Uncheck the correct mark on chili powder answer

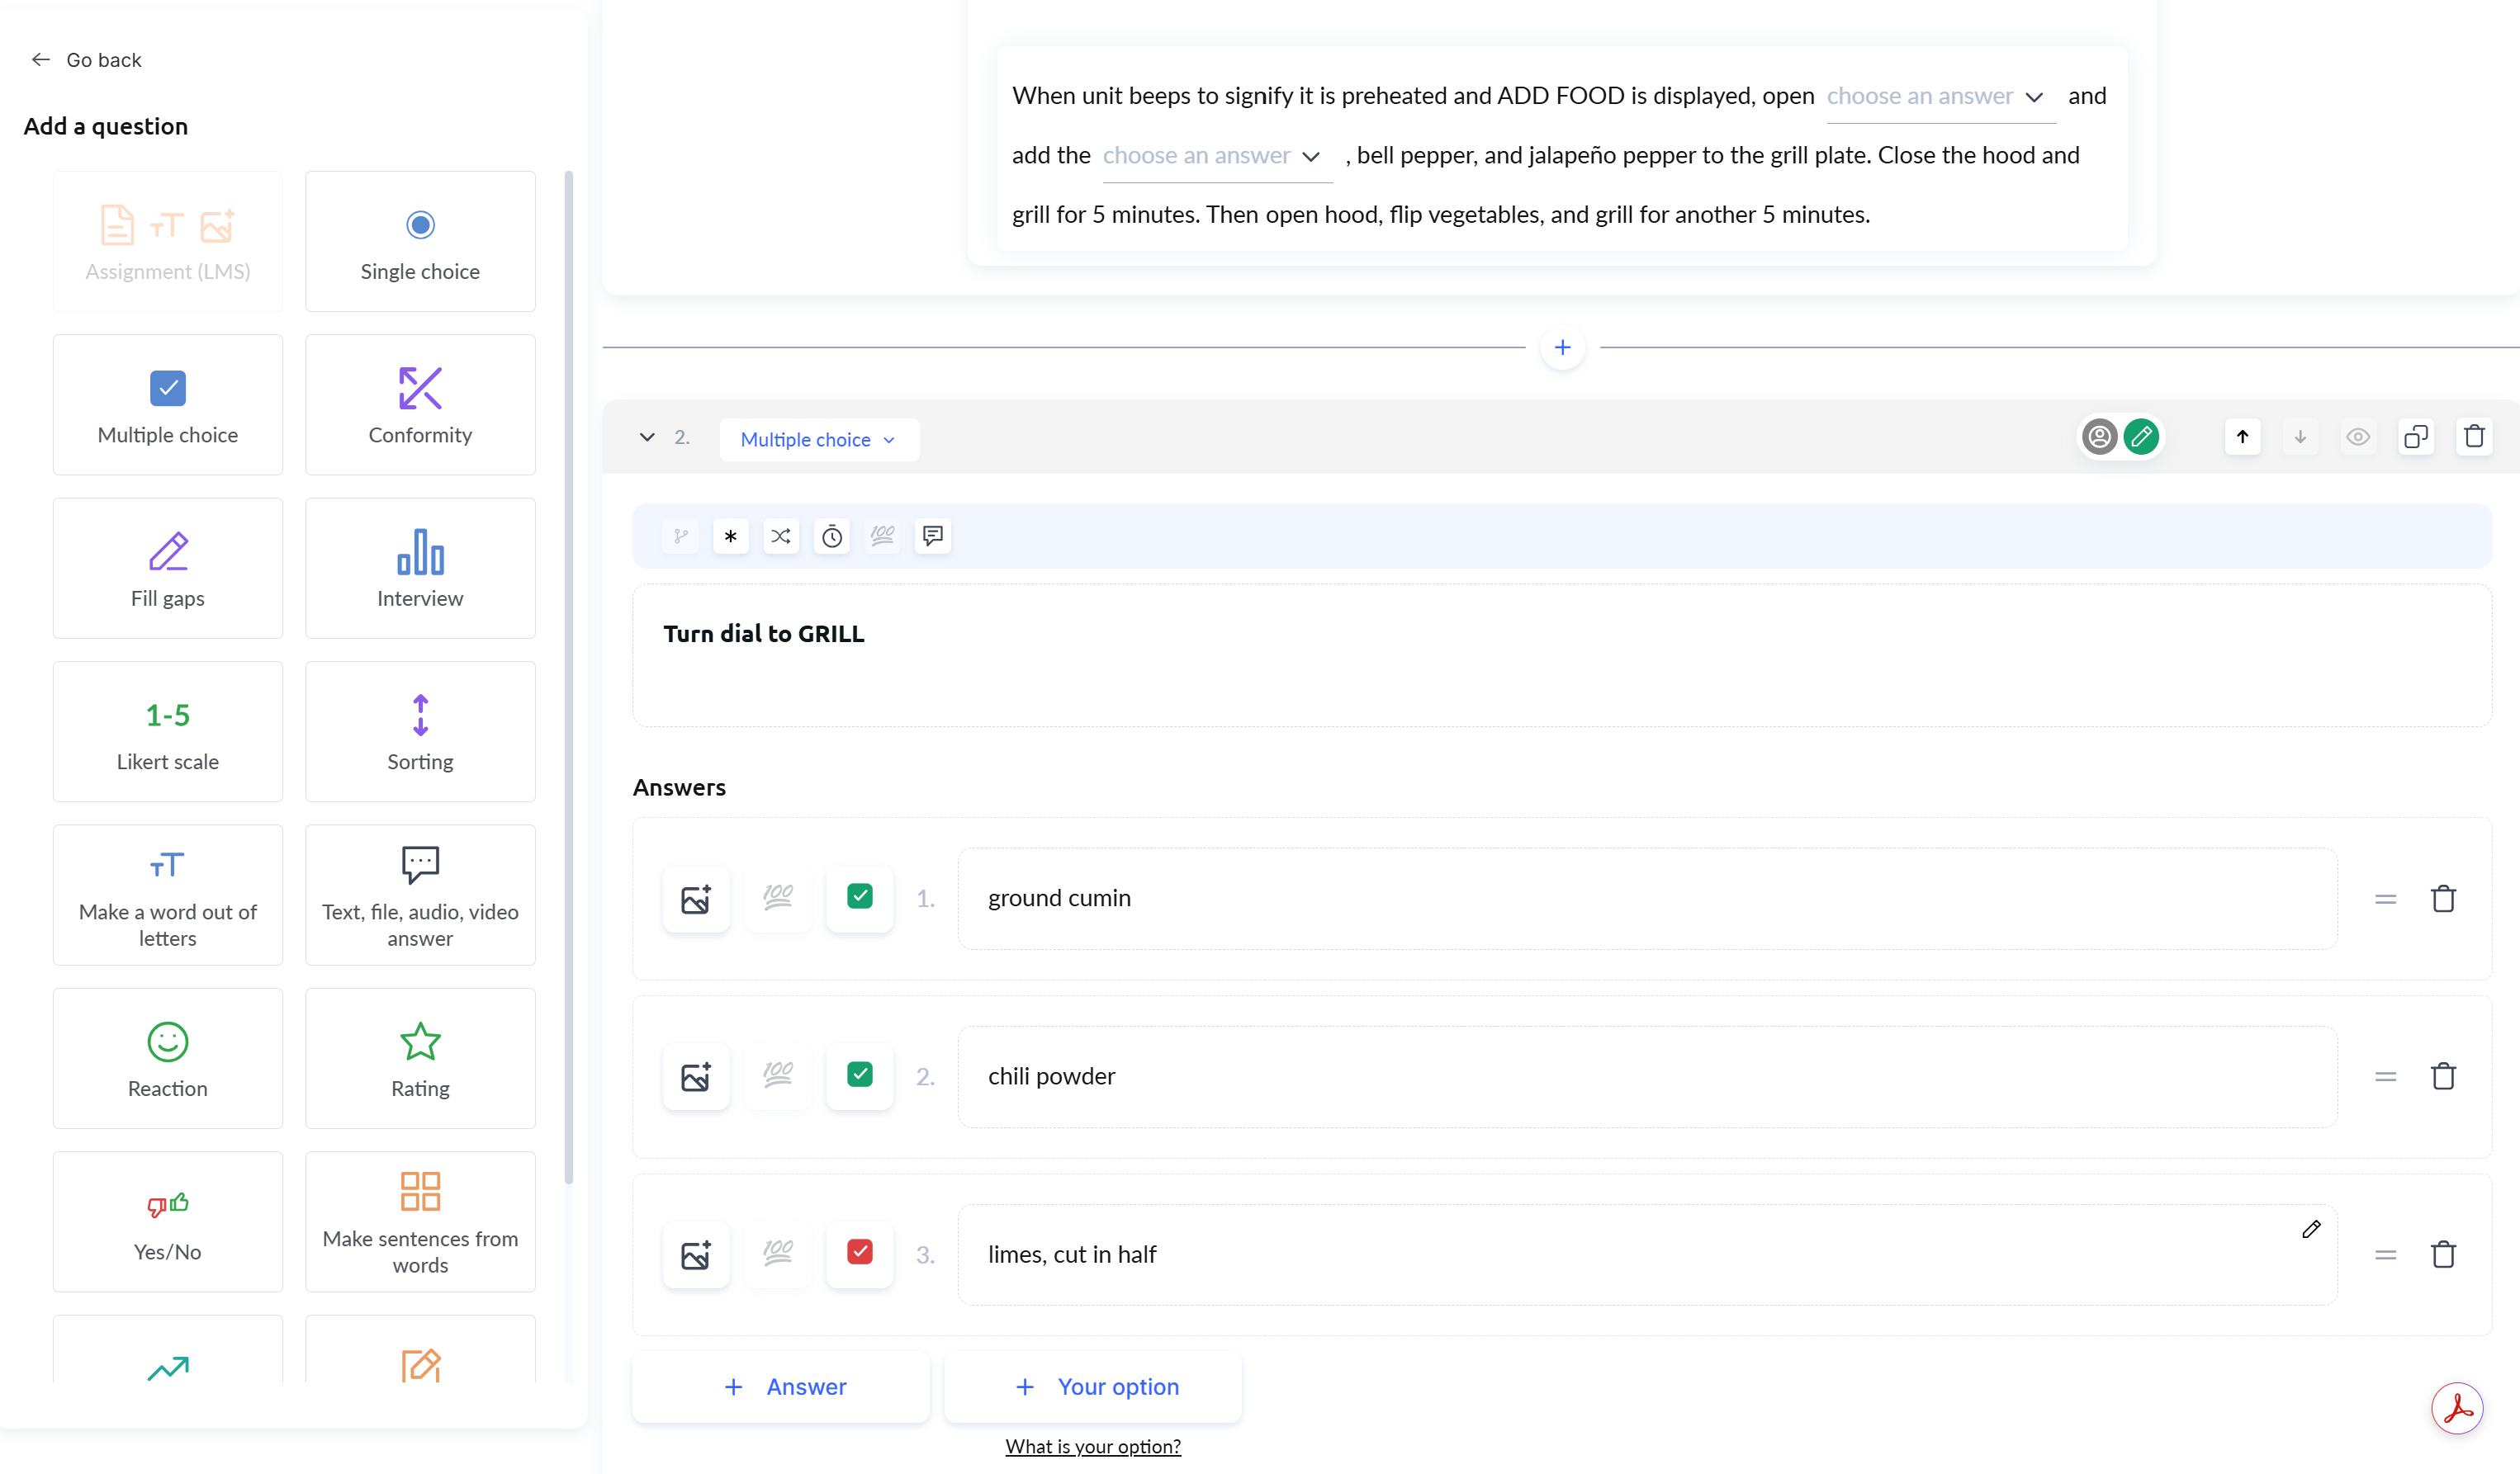click(859, 1075)
